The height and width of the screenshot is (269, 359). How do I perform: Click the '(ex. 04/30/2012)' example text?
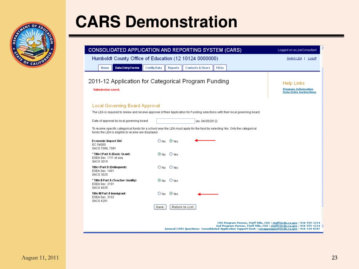tap(206, 121)
